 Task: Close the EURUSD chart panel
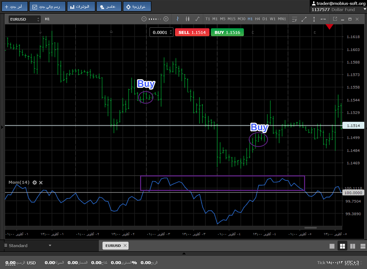[x=357, y=19]
